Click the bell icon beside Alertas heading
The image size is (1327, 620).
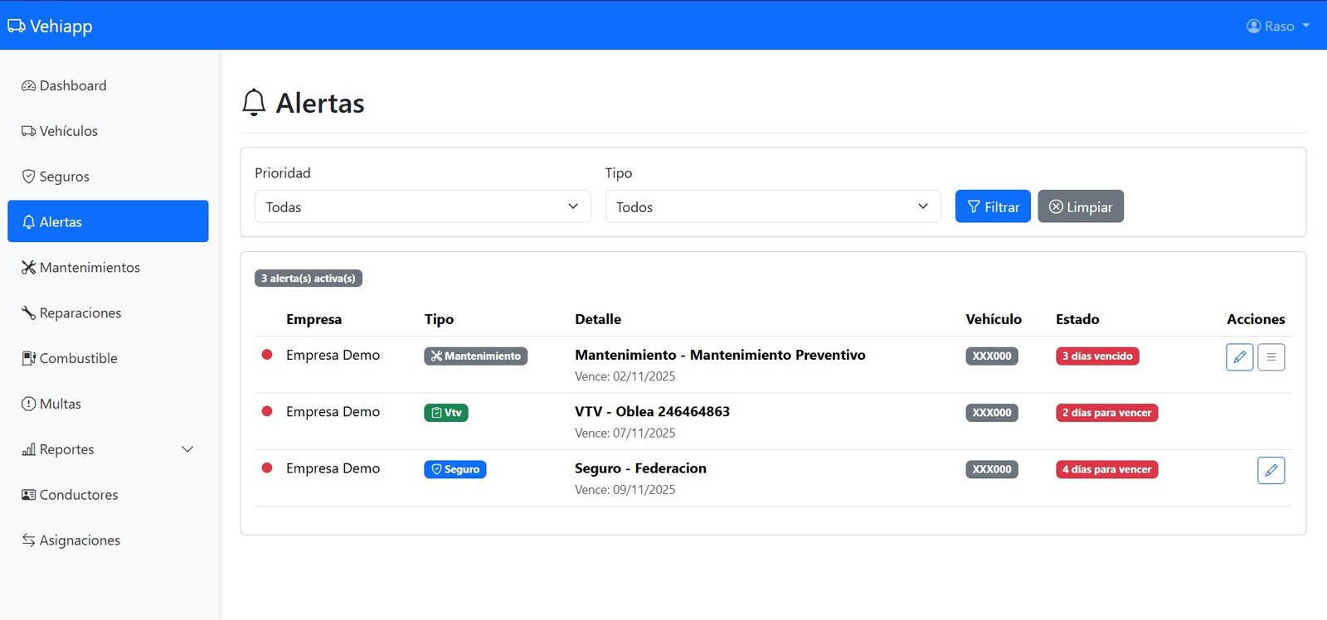[x=254, y=103]
